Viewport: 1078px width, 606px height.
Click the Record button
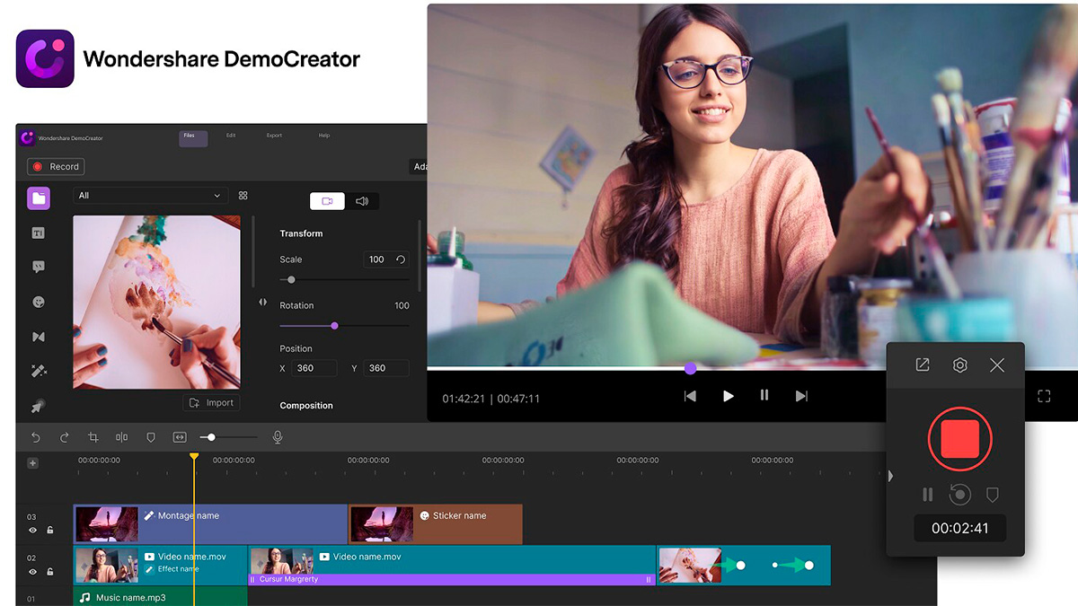pyautogui.click(x=56, y=166)
